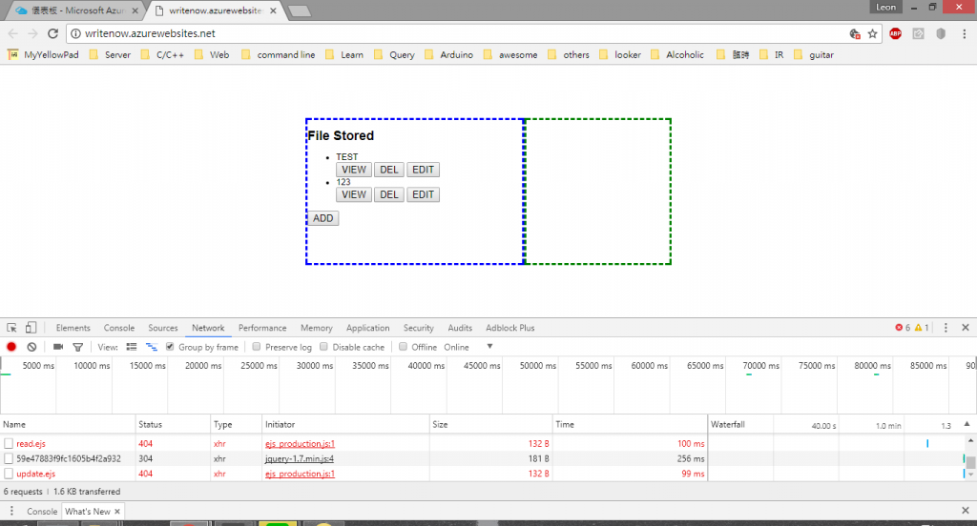
Task: Click the shield extension icon in toolbar
Action: click(x=941, y=33)
